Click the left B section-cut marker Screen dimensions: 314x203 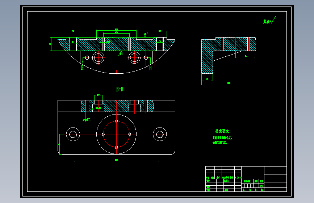(x=82, y=68)
